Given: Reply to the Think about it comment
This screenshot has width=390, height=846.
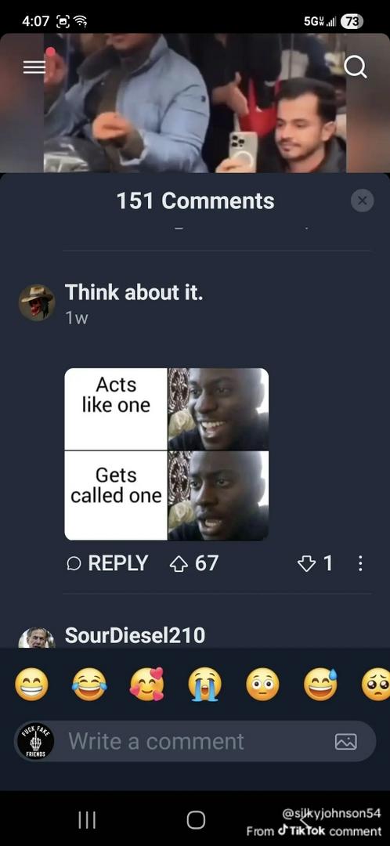Looking at the screenshot, I should click(107, 563).
